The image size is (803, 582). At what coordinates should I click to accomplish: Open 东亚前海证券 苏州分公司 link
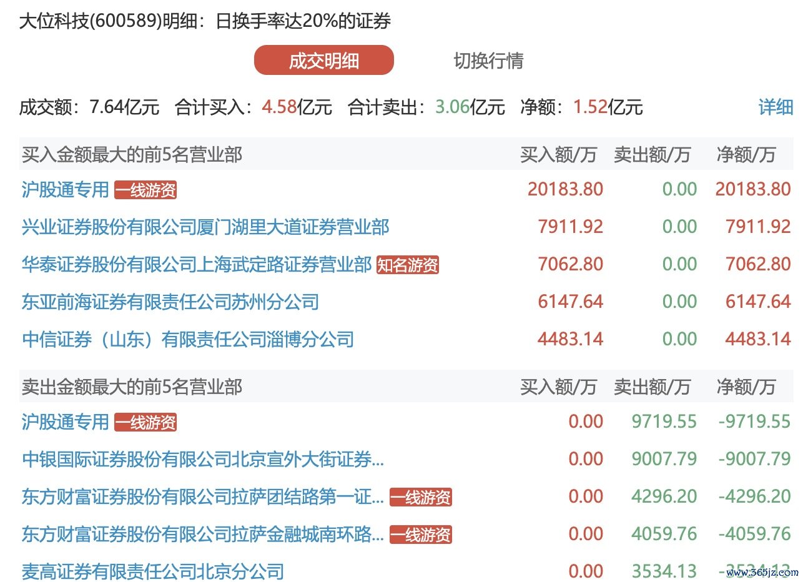point(170,302)
